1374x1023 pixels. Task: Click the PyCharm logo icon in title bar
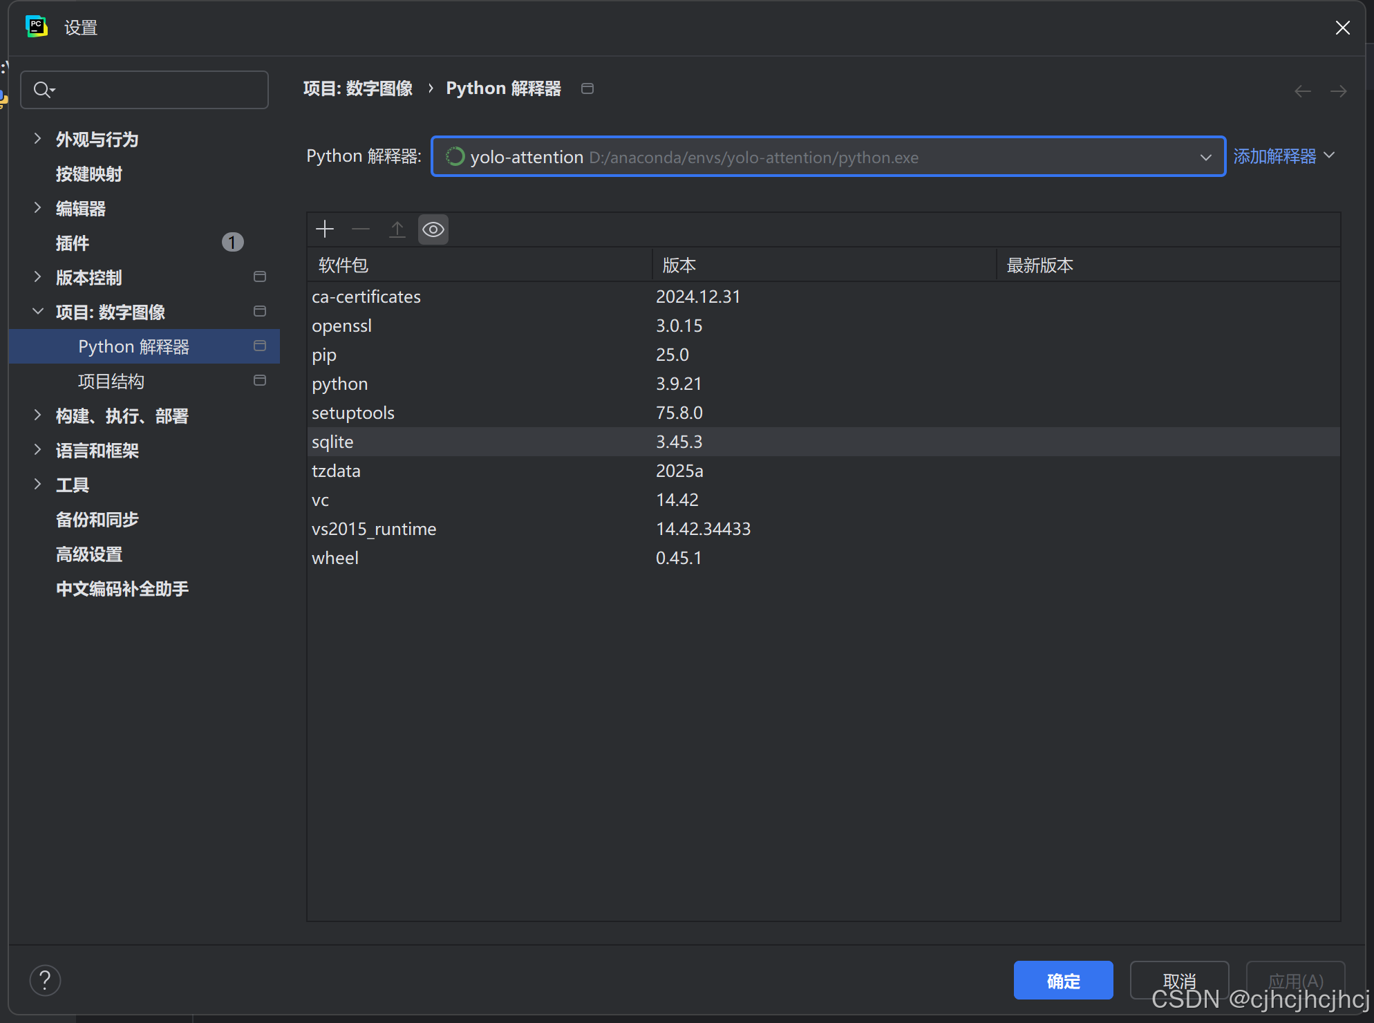point(37,27)
